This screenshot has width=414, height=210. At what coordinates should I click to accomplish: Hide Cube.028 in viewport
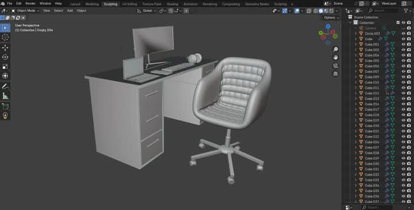pyautogui.click(x=404, y=152)
